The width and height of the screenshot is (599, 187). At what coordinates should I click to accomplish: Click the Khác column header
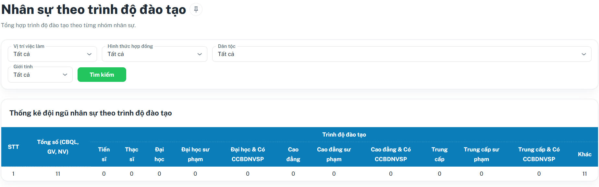[x=584, y=154]
